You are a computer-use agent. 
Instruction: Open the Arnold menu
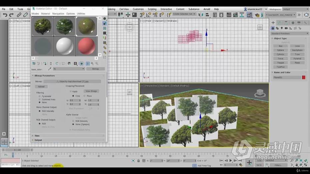(207, 9)
